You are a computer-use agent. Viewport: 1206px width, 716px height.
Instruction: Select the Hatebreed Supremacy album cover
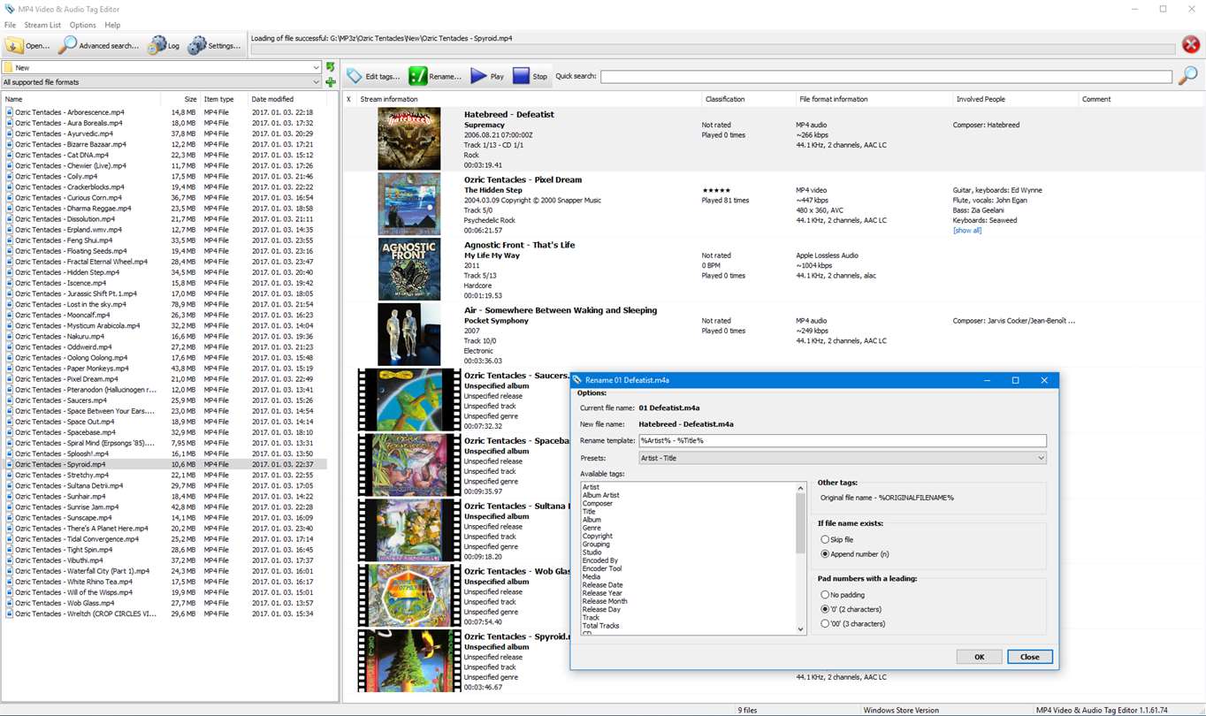tap(408, 139)
